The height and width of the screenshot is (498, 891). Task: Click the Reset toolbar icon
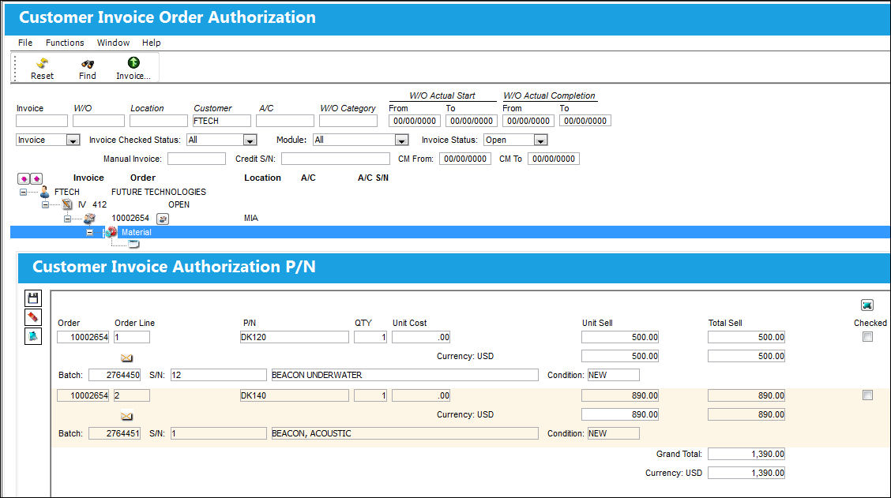42,63
